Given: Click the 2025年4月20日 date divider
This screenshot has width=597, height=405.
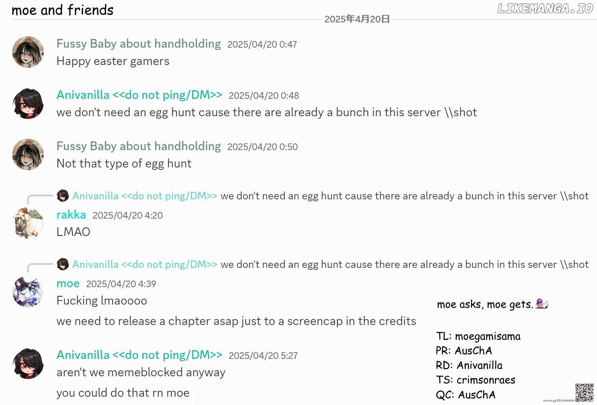Looking at the screenshot, I should click(357, 19).
